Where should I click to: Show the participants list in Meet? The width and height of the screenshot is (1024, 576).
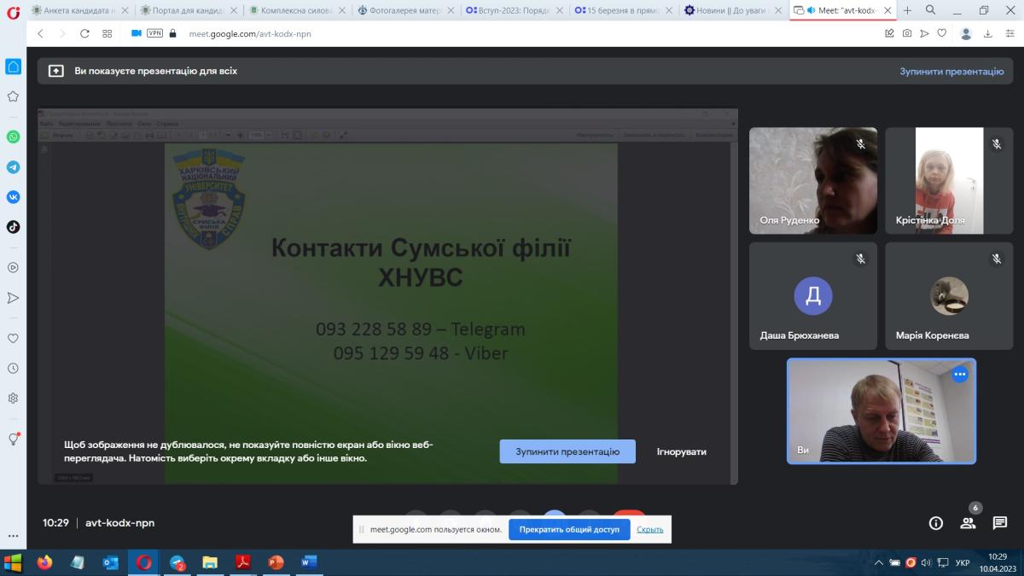968,523
